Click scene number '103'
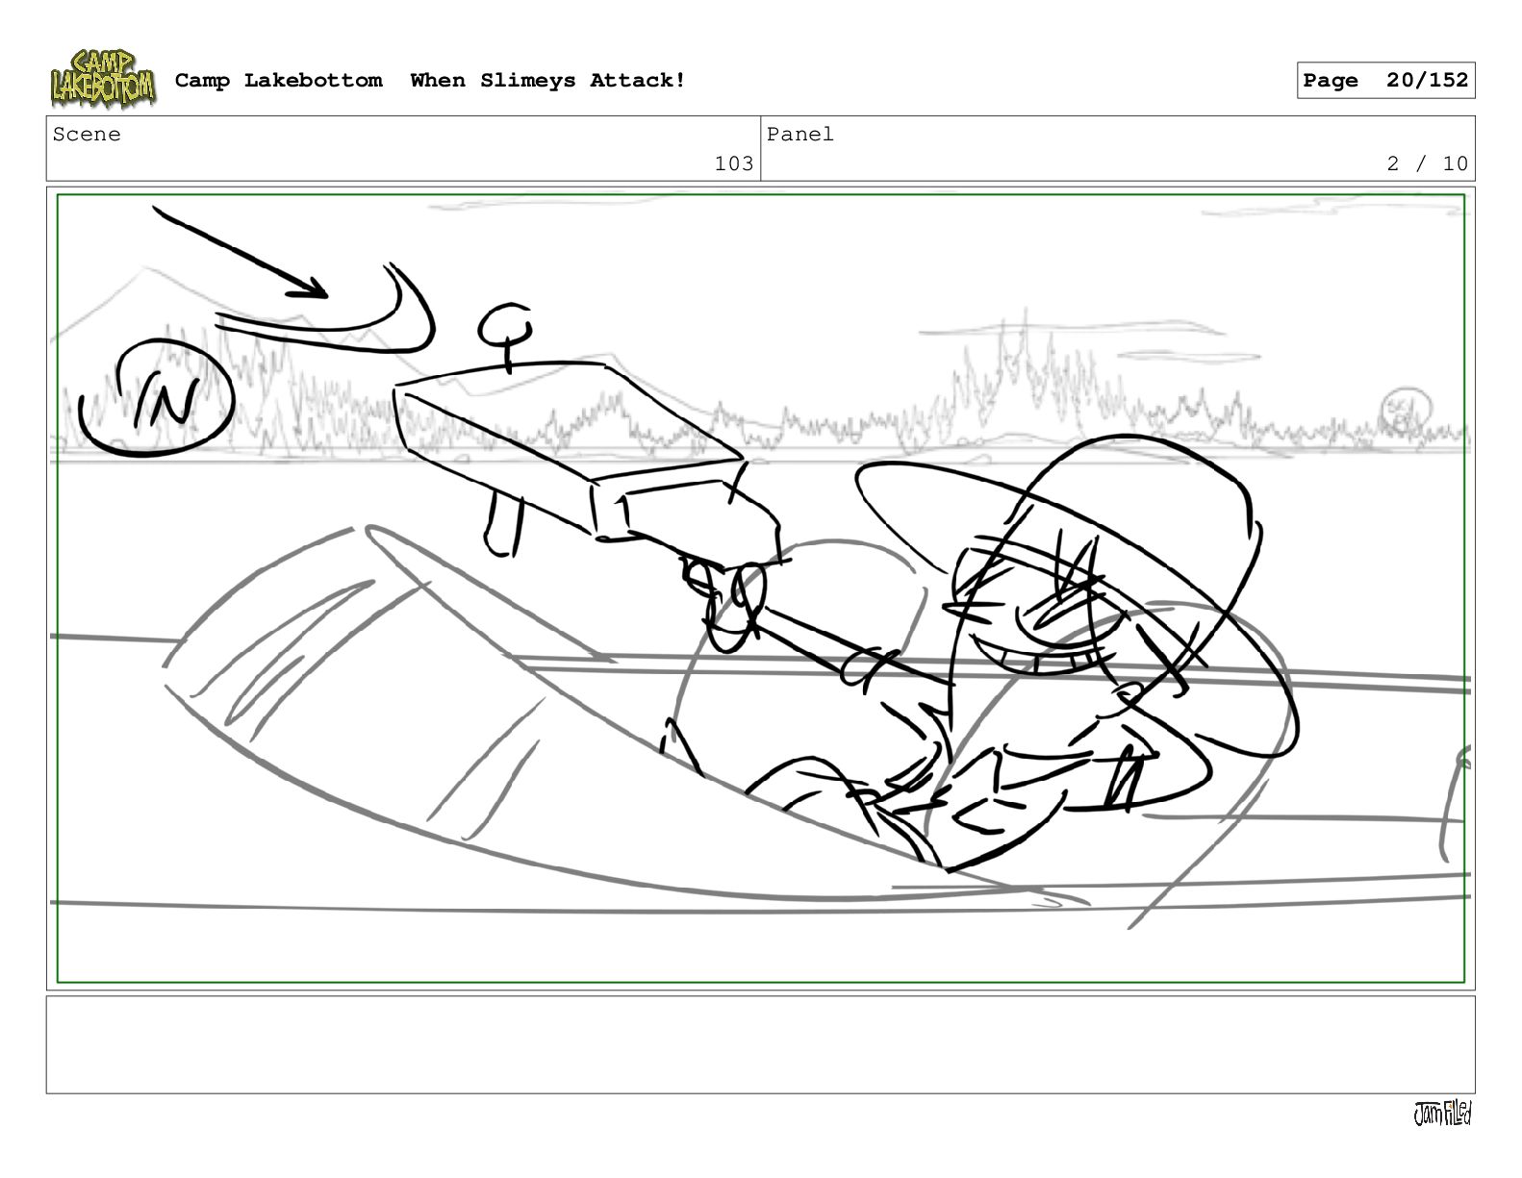The width and height of the screenshot is (1522, 1178). [x=734, y=163]
